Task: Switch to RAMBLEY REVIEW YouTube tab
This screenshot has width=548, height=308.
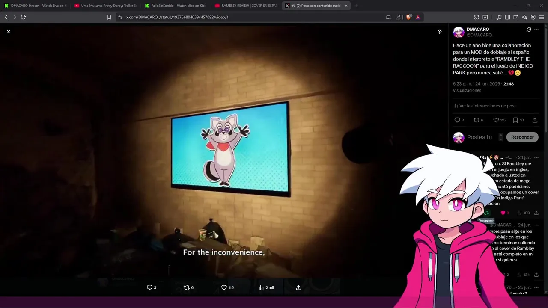Action: (x=246, y=6)
